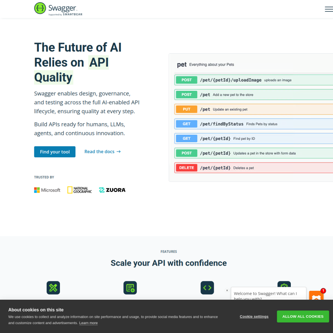Screen dimensions: 333x333
Task: Open the hamburger navigation menu
Action: 329,9
